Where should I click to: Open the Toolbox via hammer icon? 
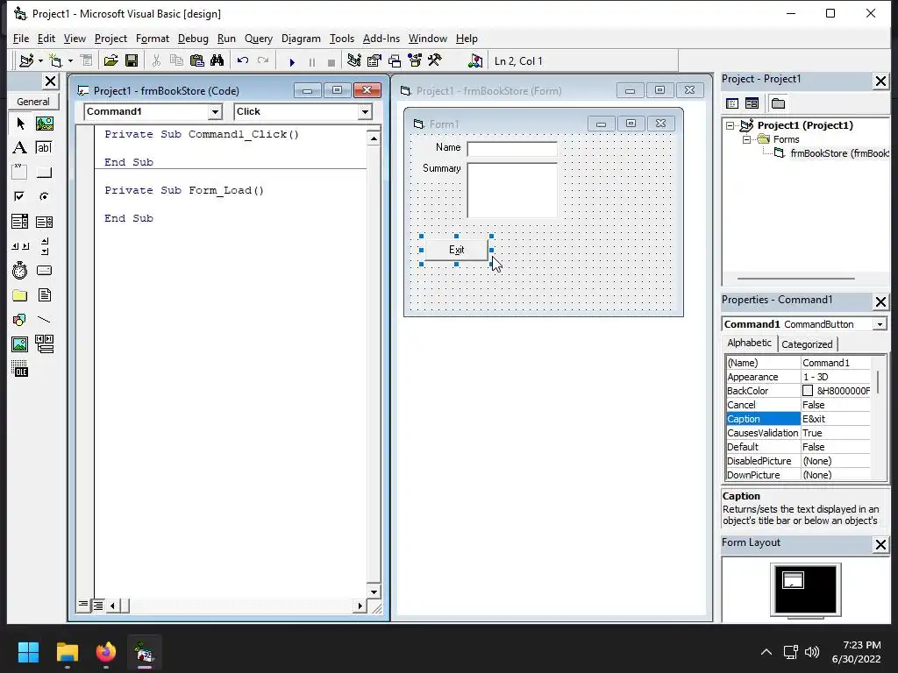pyautogui.click(x=435, y=60)
